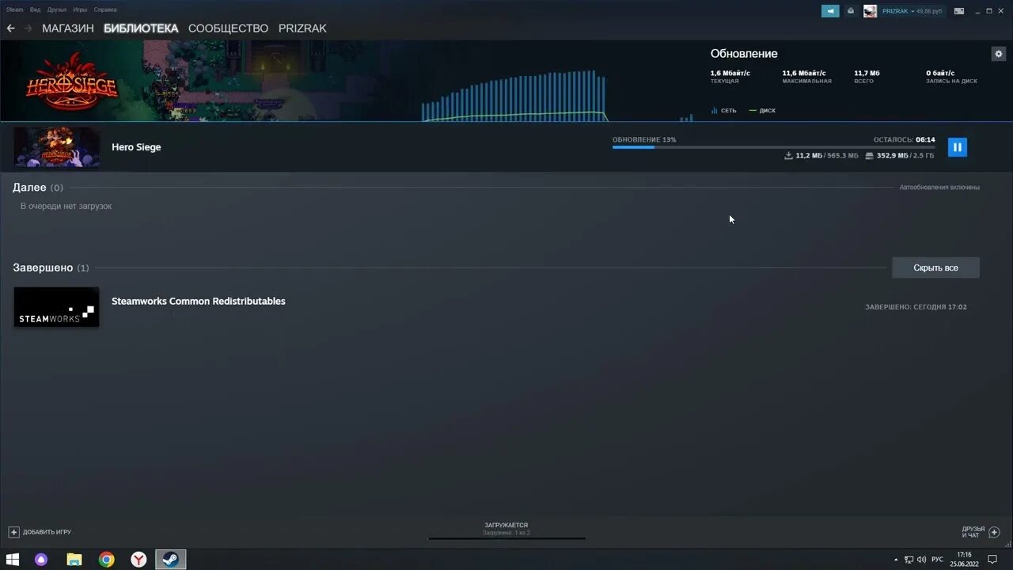
Task: Open the PRIZRAK profile tab
Action: point(302,28)
